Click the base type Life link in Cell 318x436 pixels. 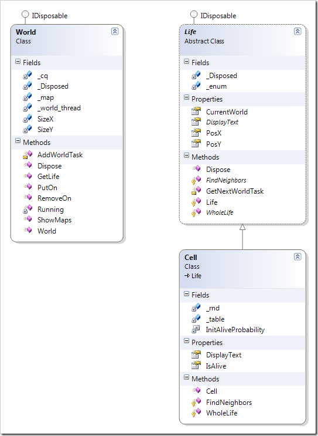(196, 276)
